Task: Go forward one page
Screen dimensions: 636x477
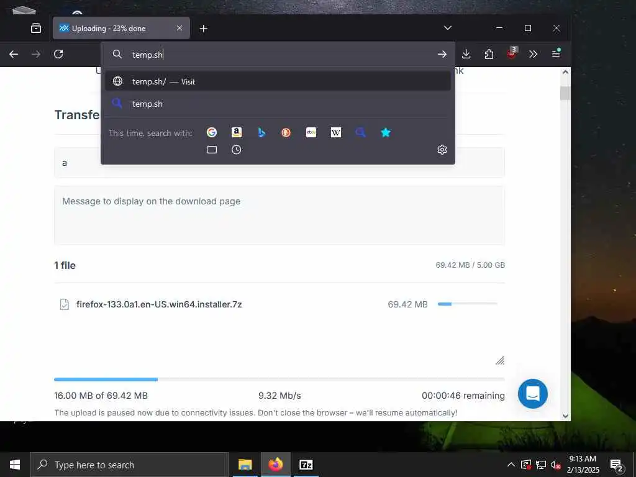Action: coord(36,55)
